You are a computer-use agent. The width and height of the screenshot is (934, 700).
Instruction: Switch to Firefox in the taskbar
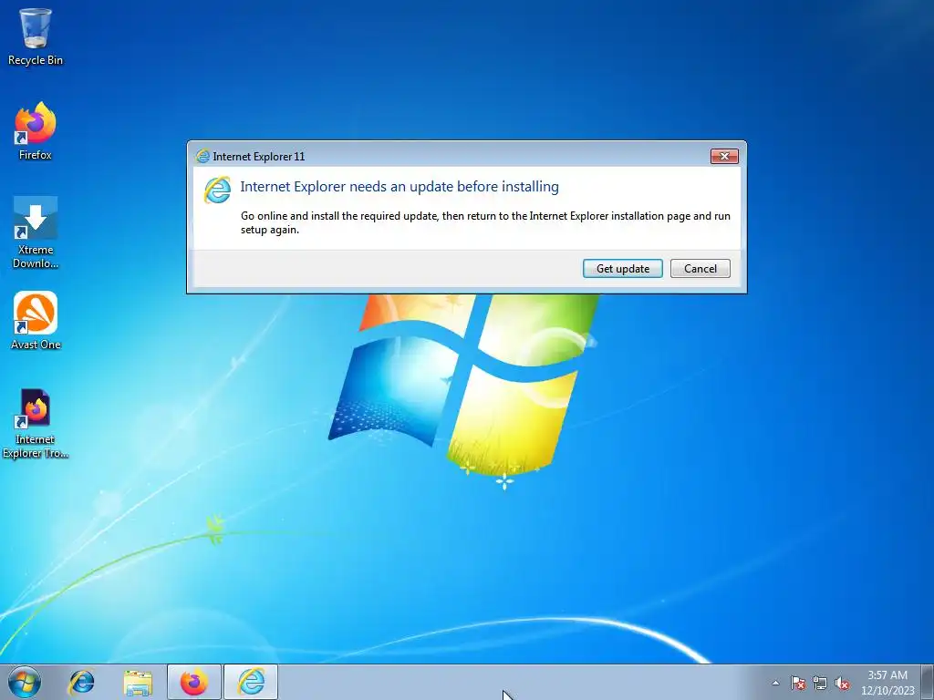[194, 682]
